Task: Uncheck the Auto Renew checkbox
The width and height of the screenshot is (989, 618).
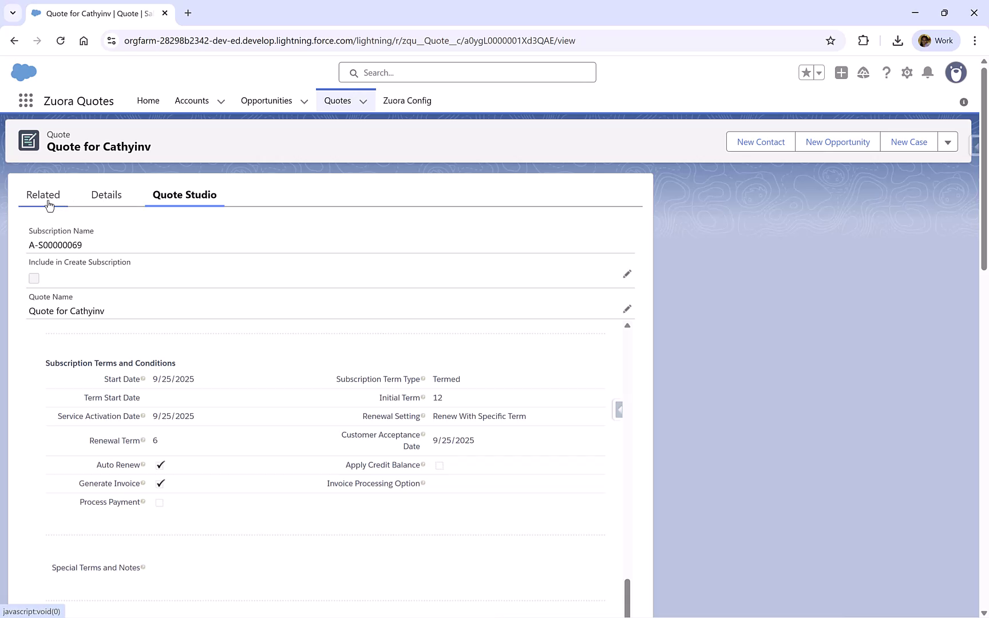Action: click(x=160, y=465)
